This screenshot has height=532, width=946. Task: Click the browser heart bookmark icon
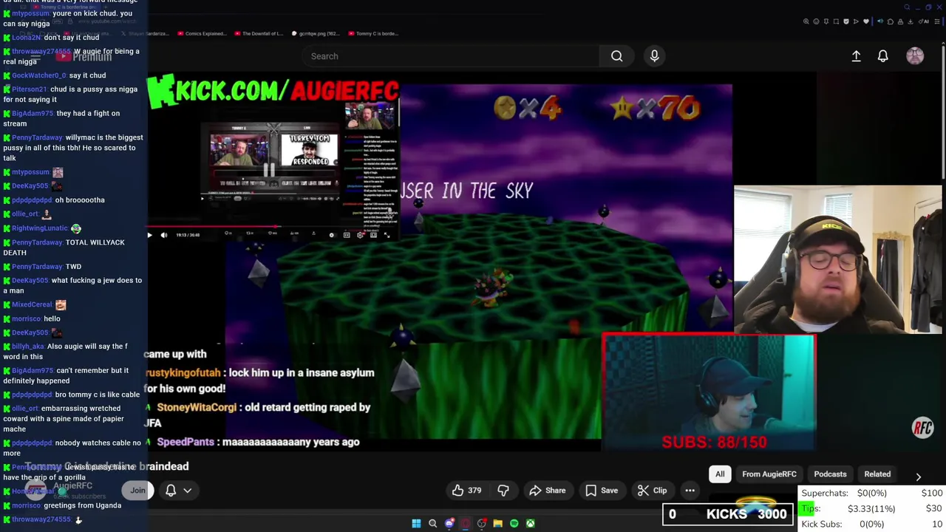pyautogui.click(x=866, y=21)
